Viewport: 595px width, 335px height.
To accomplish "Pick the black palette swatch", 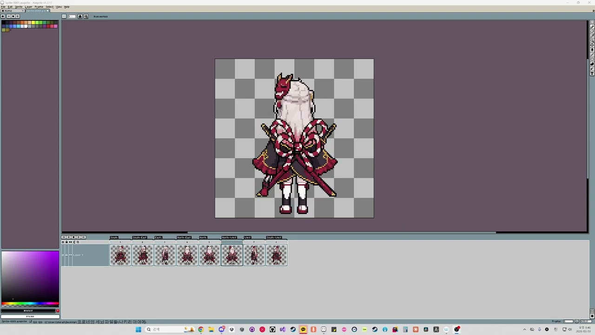I will 3,22.
